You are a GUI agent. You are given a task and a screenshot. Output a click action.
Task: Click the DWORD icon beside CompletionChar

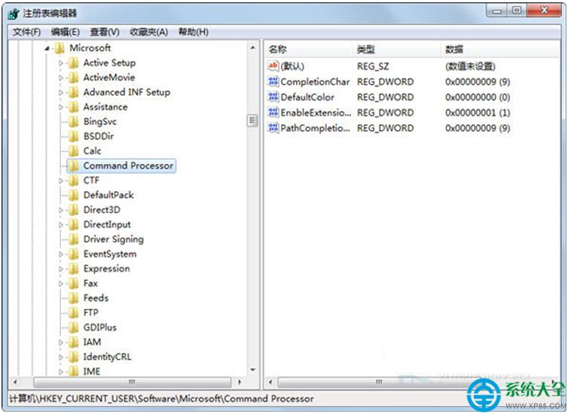click(273, 82)
